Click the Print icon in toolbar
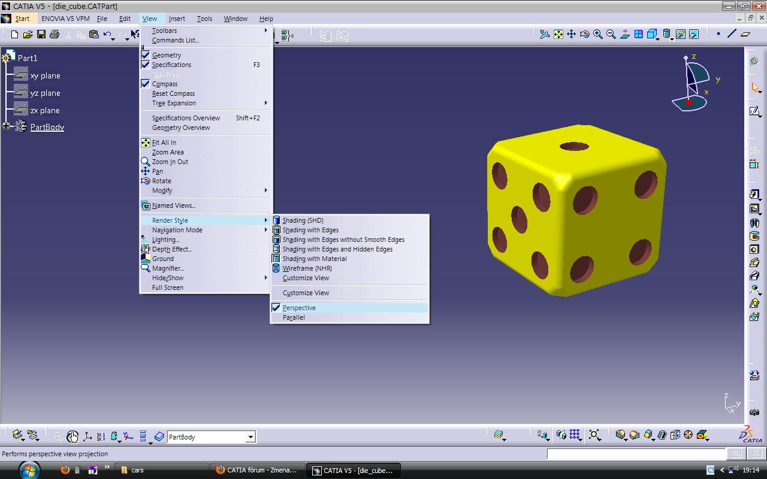This screenshot has width=767, height=479. click(55, 35)
